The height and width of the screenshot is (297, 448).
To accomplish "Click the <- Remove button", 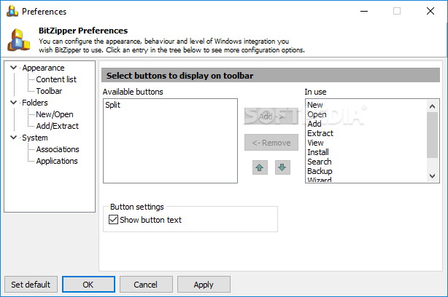I will [x=271, y=143].
